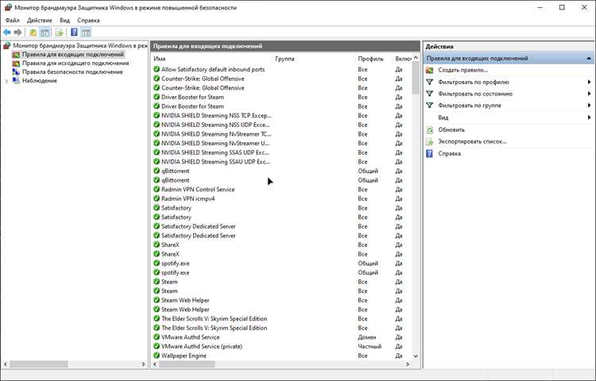The width and height of the screenshot is (596, 381).
Task: Click the rules list horizontal scrollbar thumb
Action: click(x=187, y=364)
